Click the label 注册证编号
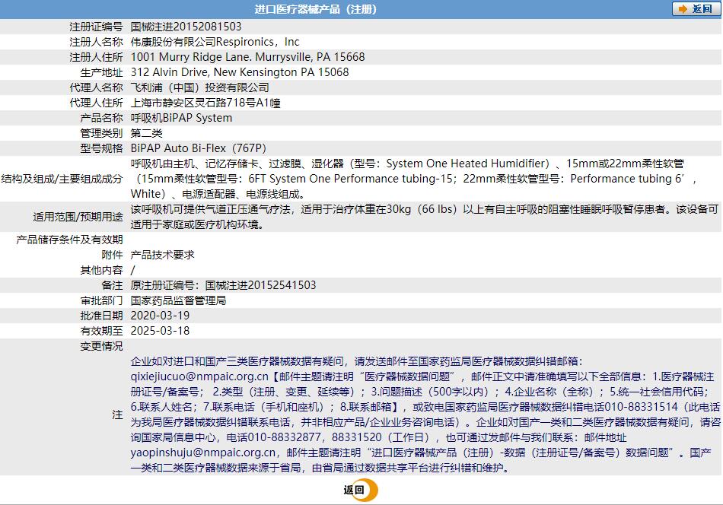Screen dimensions: 723x505 [96, 27]
